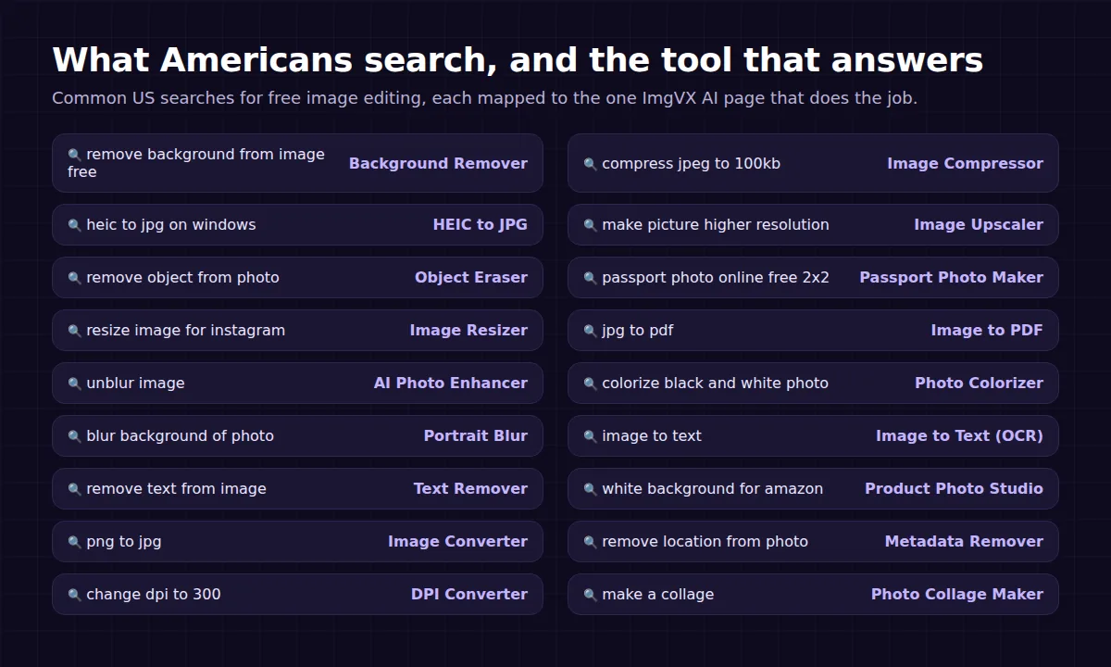Go to the Image Upscaler tool
Image resolution: width=1111 pixels, height=667 pixels.
pos(979,224)
